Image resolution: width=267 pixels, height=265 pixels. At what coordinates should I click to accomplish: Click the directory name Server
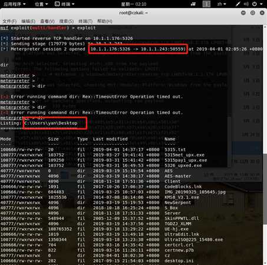click(x=172, y=213)
